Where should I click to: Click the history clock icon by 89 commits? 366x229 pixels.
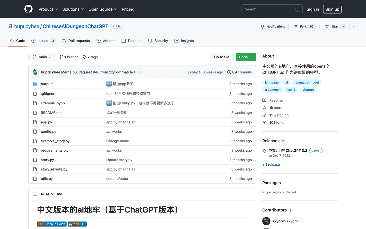[x=229, y=72]
